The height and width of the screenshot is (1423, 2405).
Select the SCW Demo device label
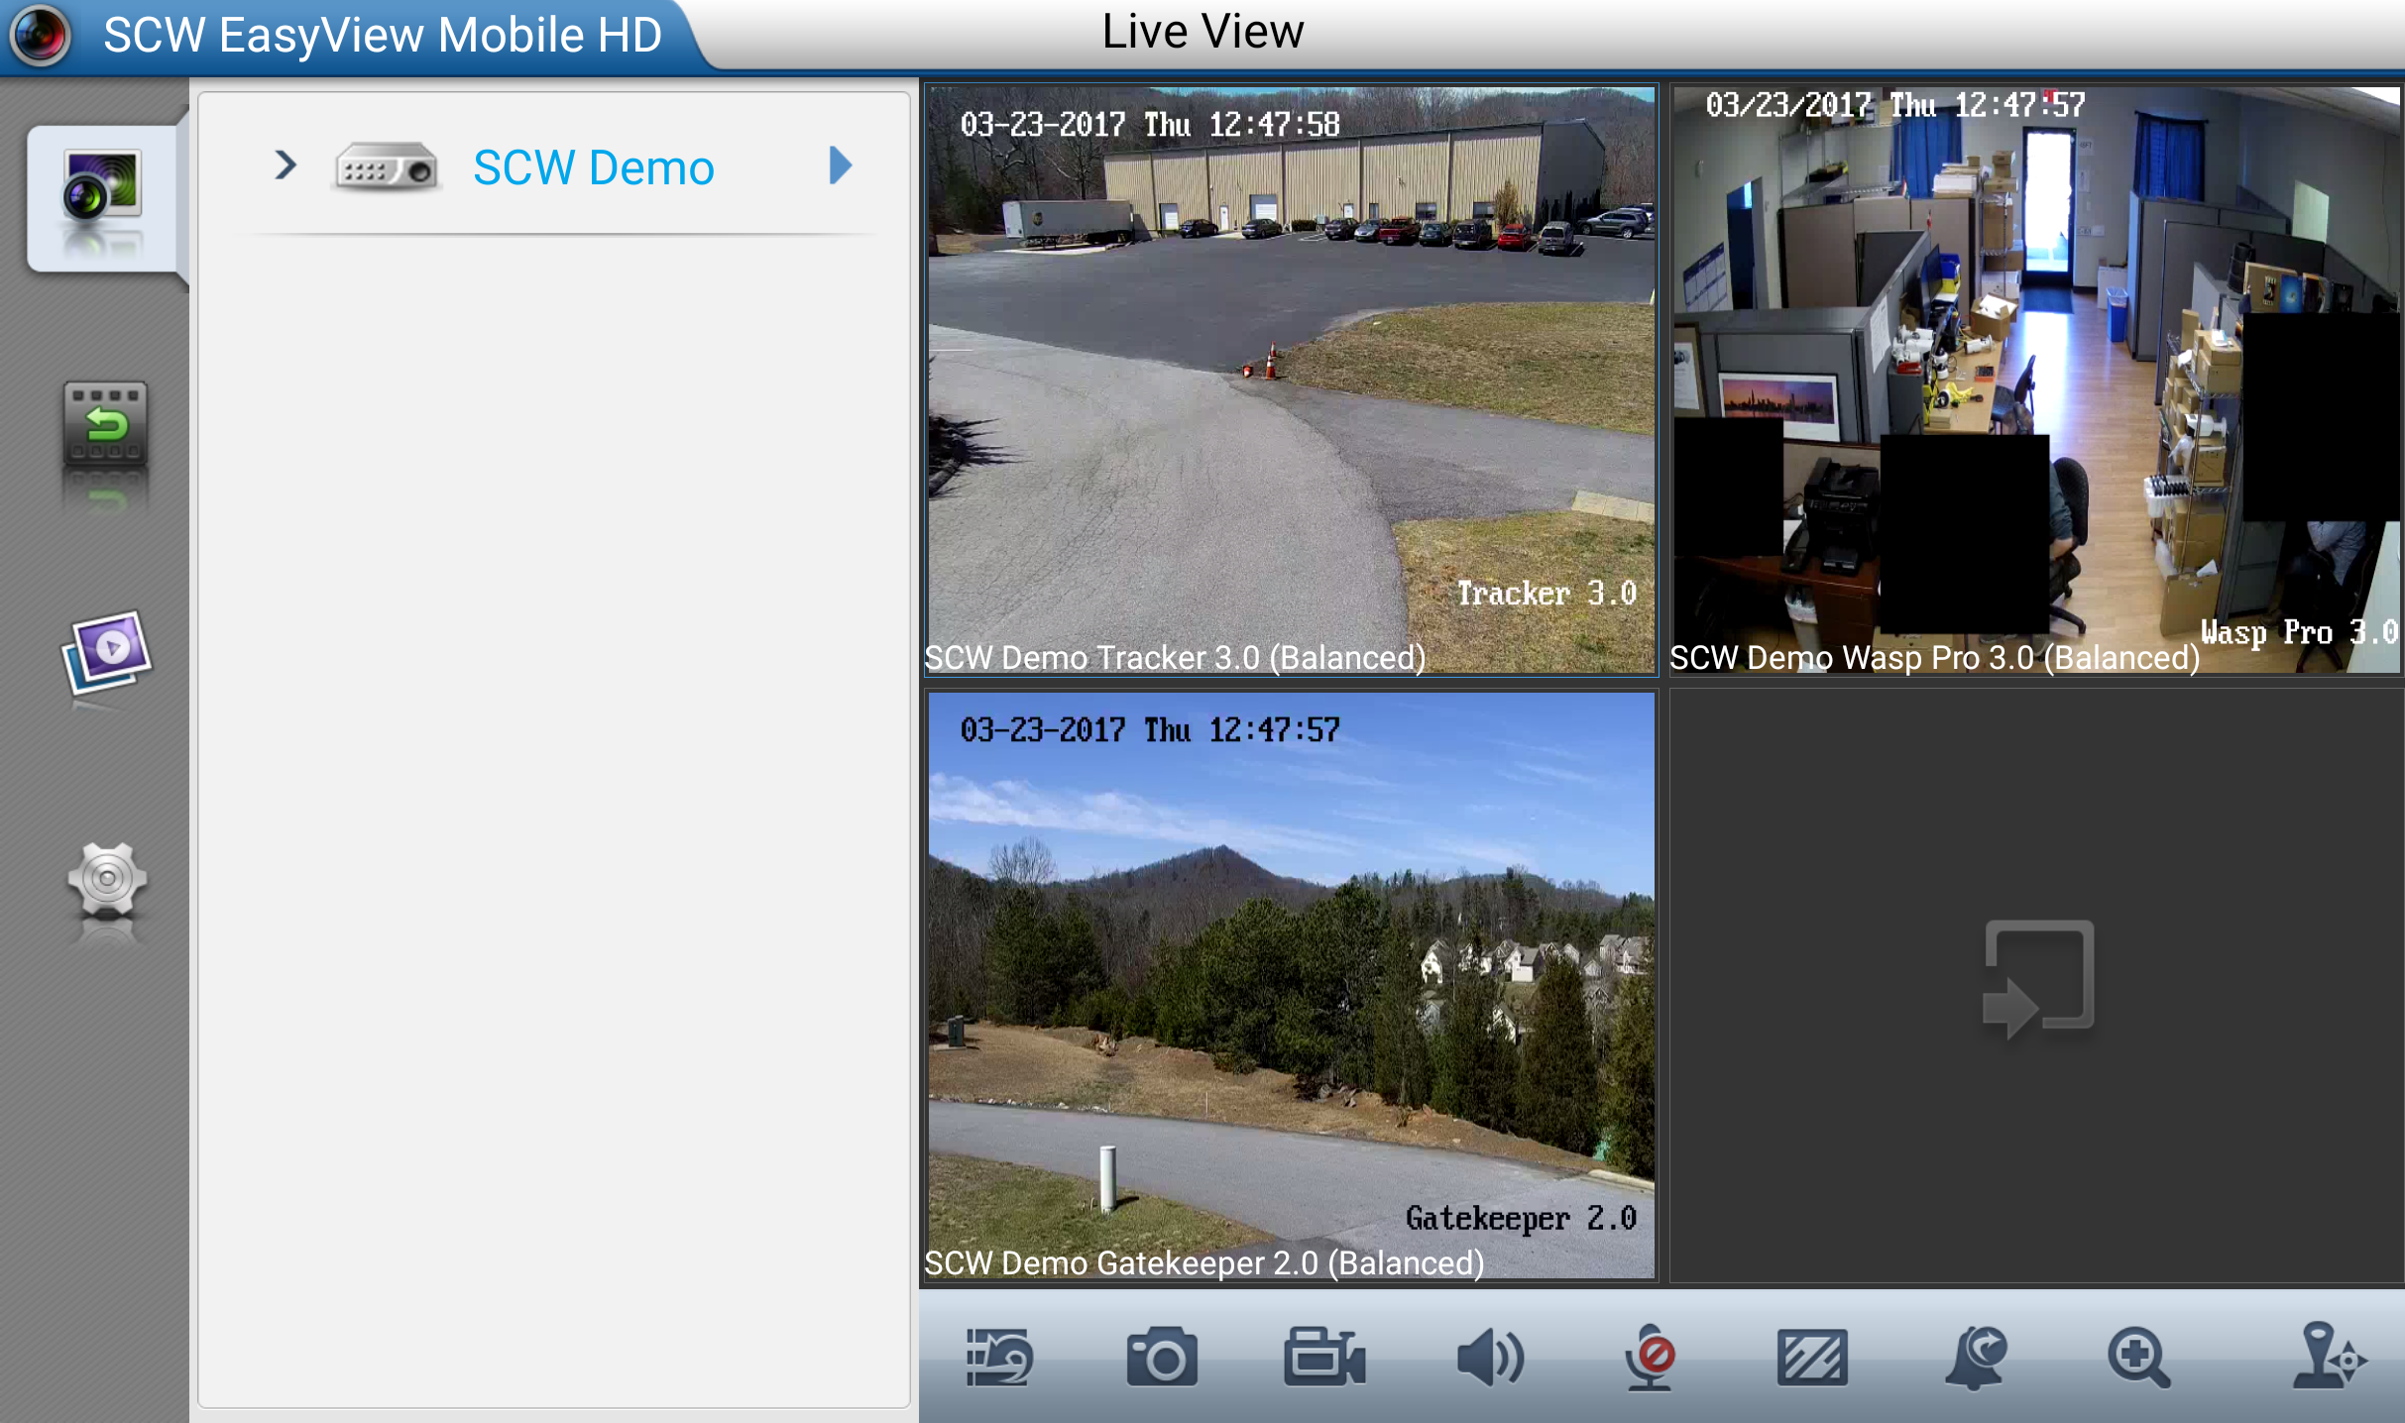(593, 167)
